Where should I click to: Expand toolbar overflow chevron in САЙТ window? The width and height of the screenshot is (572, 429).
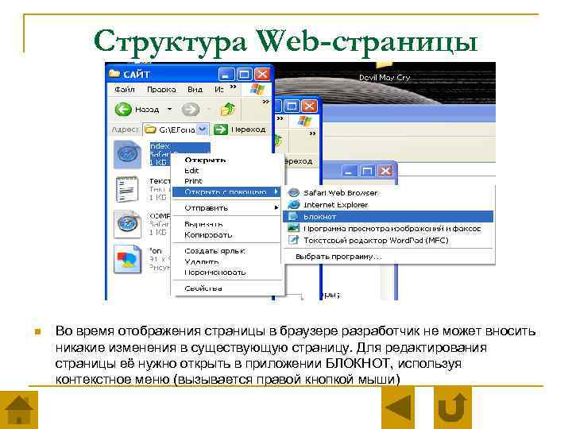(x=266, y=102)
